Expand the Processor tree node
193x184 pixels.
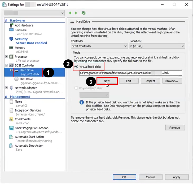point(6,56)
